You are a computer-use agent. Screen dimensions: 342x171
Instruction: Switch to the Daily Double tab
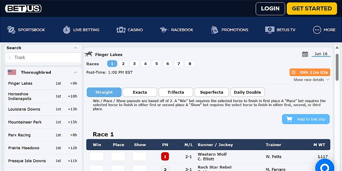pyautogui.click(x=248, y=92)
